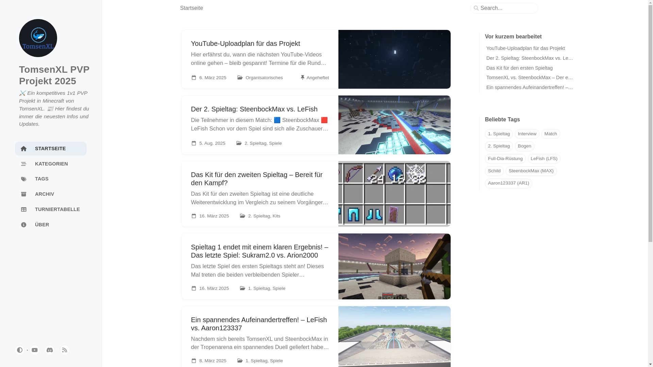Open the YouTube channel icon link
Image resolution: width=653 pixels, height=367 pixels.
35,350
